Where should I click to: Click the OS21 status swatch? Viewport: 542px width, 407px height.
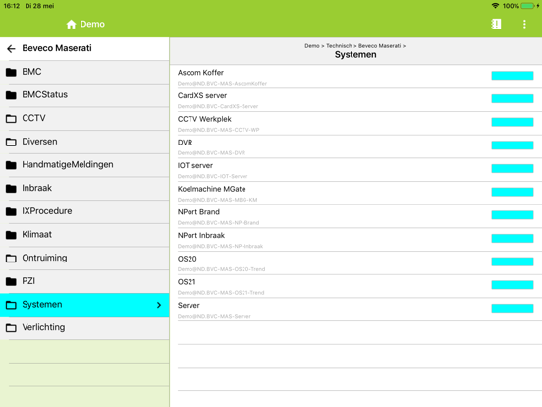pos(513,285)
